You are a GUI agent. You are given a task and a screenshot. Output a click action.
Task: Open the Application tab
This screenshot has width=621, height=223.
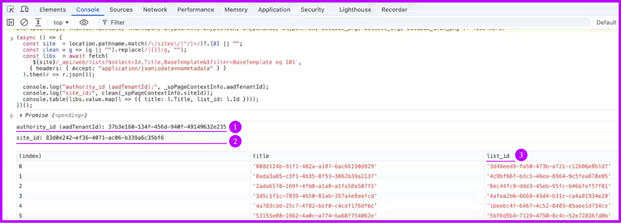pos(274,9)
